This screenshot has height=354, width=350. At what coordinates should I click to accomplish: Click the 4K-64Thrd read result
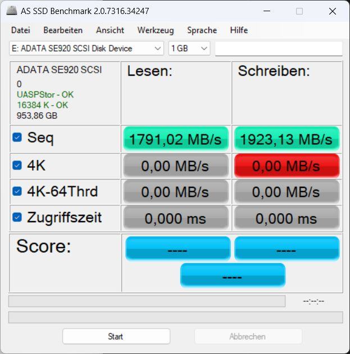176,192
